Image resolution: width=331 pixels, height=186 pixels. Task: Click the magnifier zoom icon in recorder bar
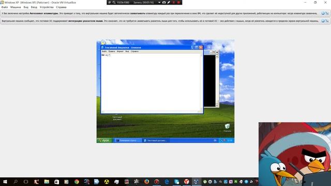[114, 2]
